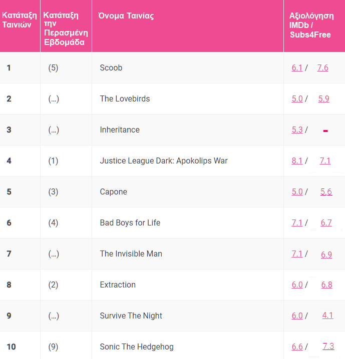Click Extraction Subs4Free rating 6.8 link
Screen dimensions: 345x359
point(326,284)
